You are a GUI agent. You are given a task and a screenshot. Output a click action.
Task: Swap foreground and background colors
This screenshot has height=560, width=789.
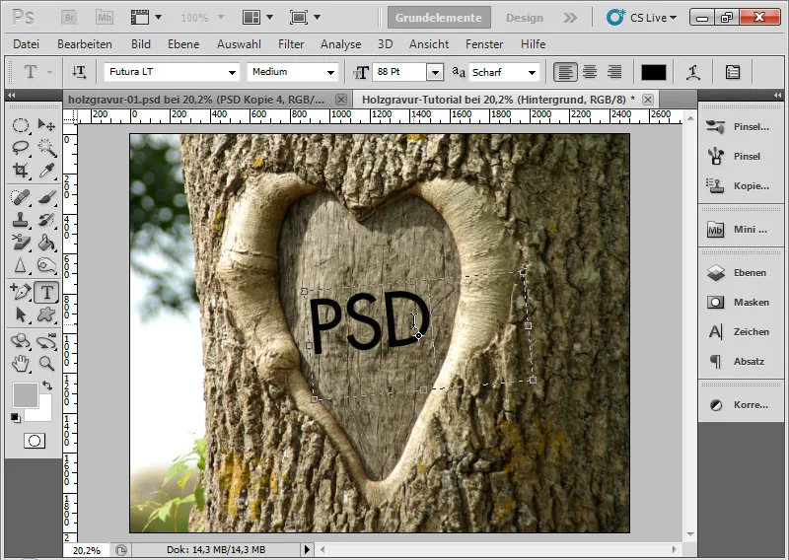tap(47, 385)
